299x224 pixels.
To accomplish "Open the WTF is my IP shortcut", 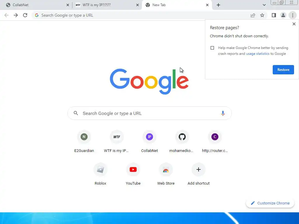I will click(x=117, y=142).
